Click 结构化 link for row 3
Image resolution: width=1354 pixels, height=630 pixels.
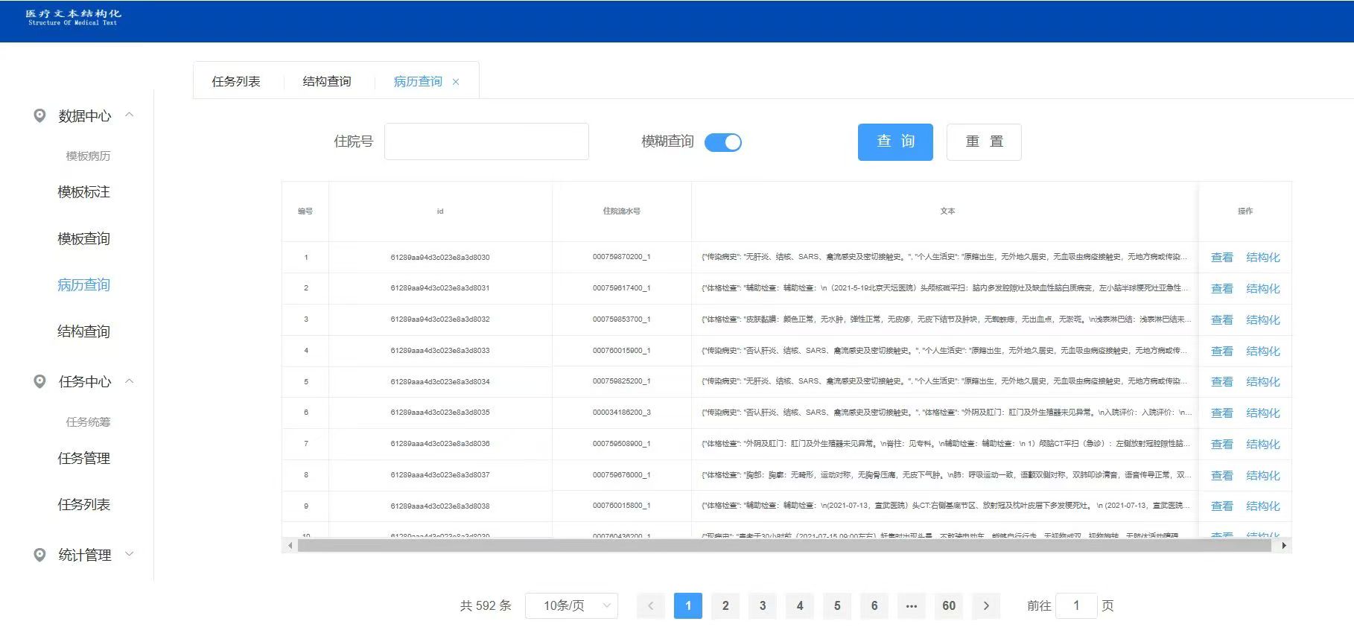pos(1262,319)
